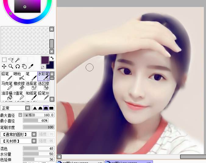Select the sharpest brush edge shape

[x=35, y=108]
